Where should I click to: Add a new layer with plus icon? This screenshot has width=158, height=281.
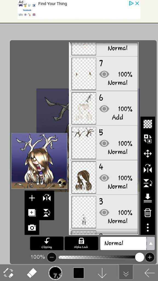point(32,198)
